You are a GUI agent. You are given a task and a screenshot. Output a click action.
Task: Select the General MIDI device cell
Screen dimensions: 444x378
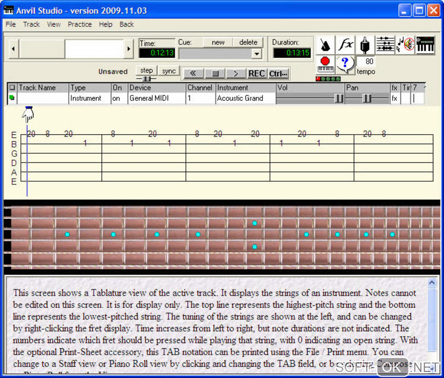[157, 98]
